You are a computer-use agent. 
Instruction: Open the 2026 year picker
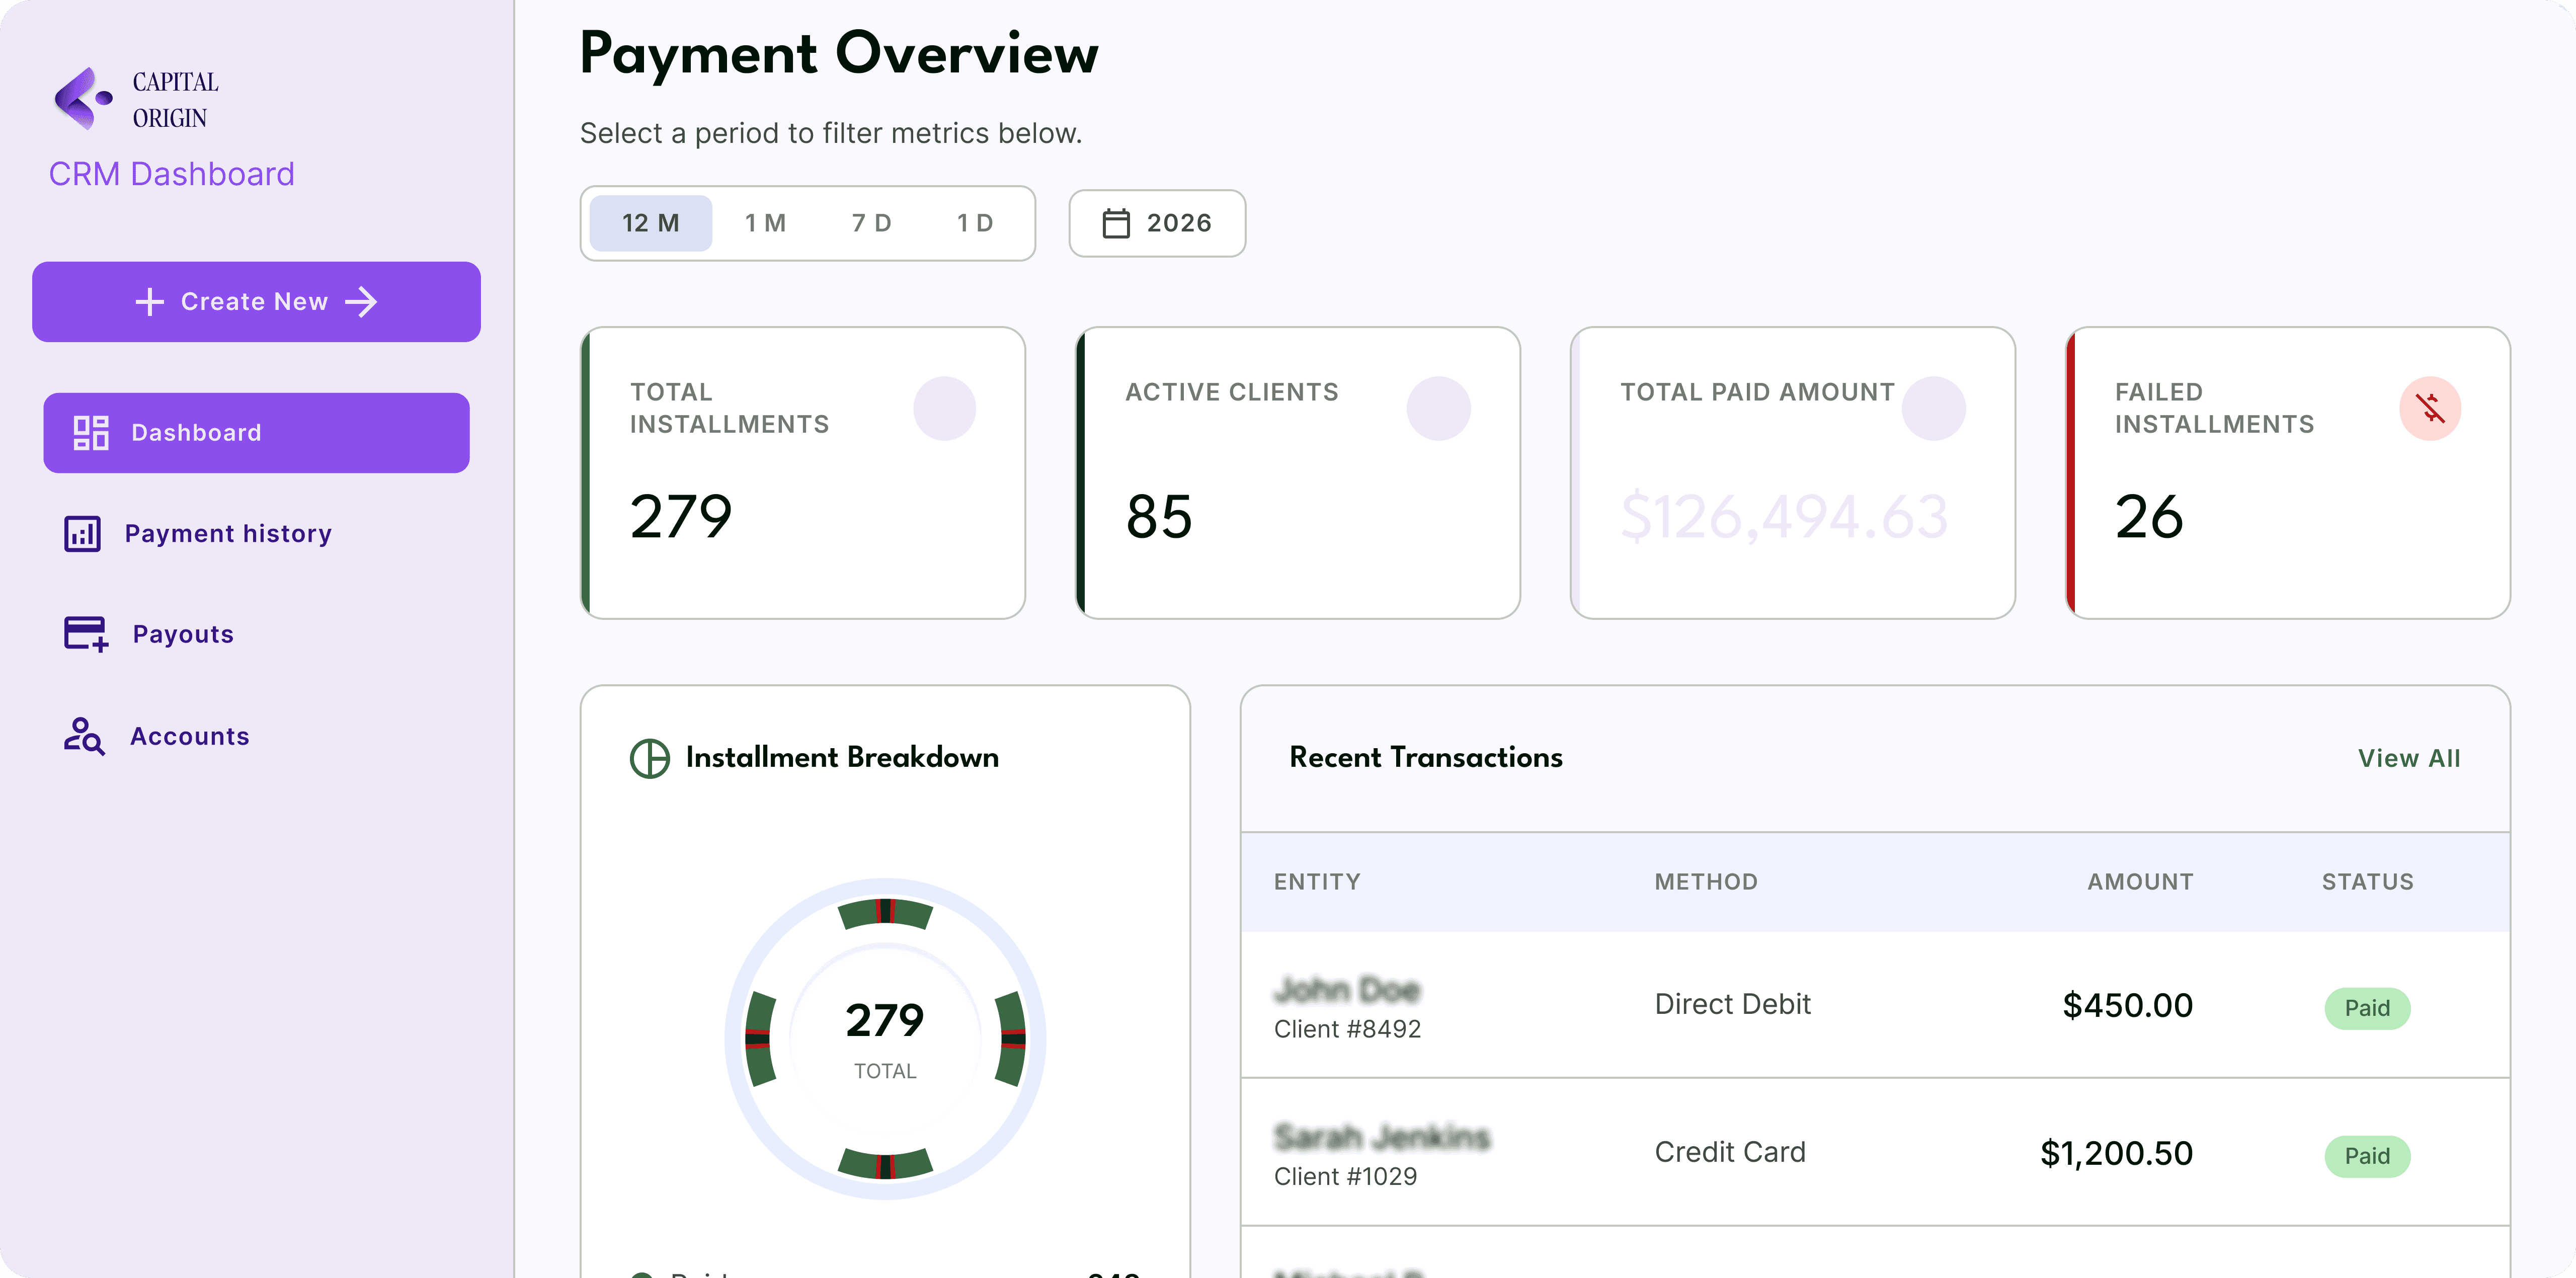click(1157, 223)
